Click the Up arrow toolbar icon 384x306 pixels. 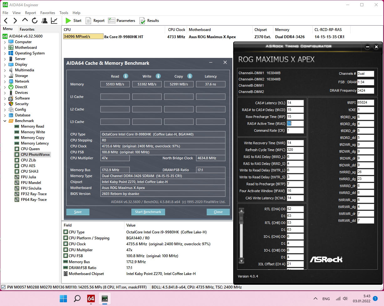[x=25, y=20]
